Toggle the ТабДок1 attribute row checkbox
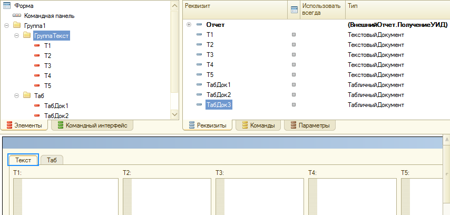Viewport: 450px width, 215px height. tap(294, 85)
